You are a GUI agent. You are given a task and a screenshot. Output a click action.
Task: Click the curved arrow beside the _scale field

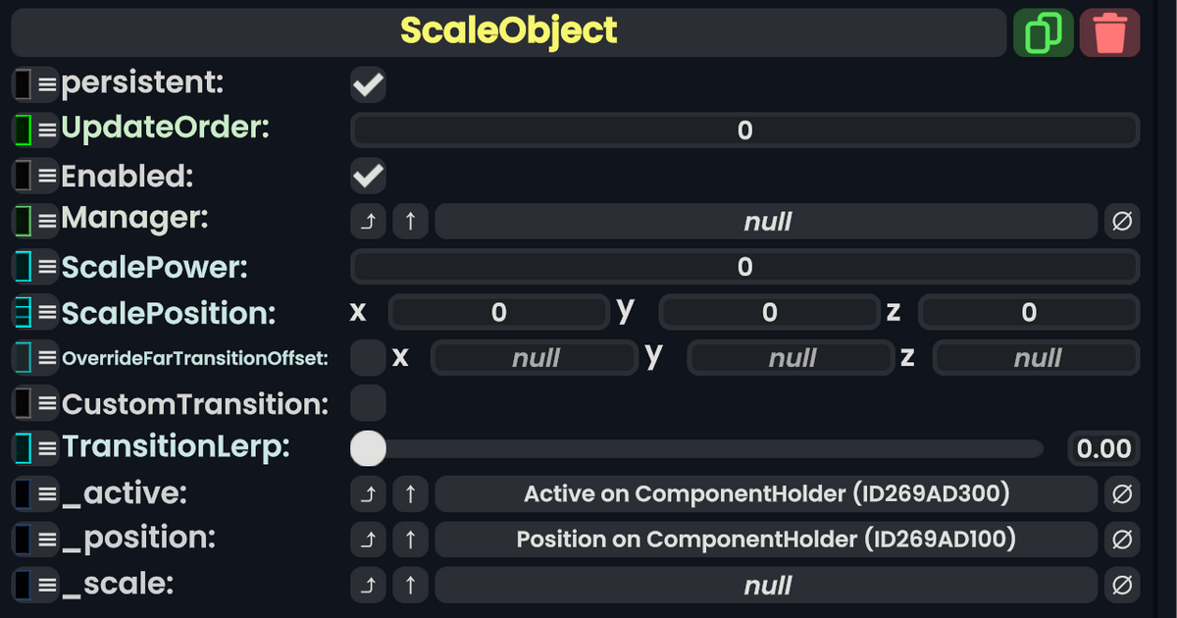368,585
